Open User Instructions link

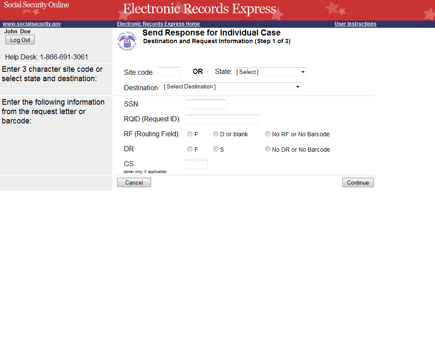pos(356,24)
